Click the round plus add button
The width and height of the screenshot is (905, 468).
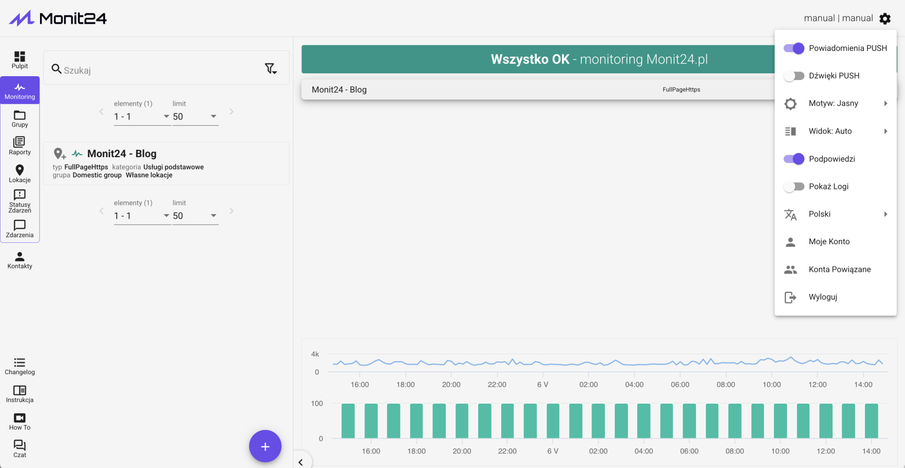click(265, 446)
